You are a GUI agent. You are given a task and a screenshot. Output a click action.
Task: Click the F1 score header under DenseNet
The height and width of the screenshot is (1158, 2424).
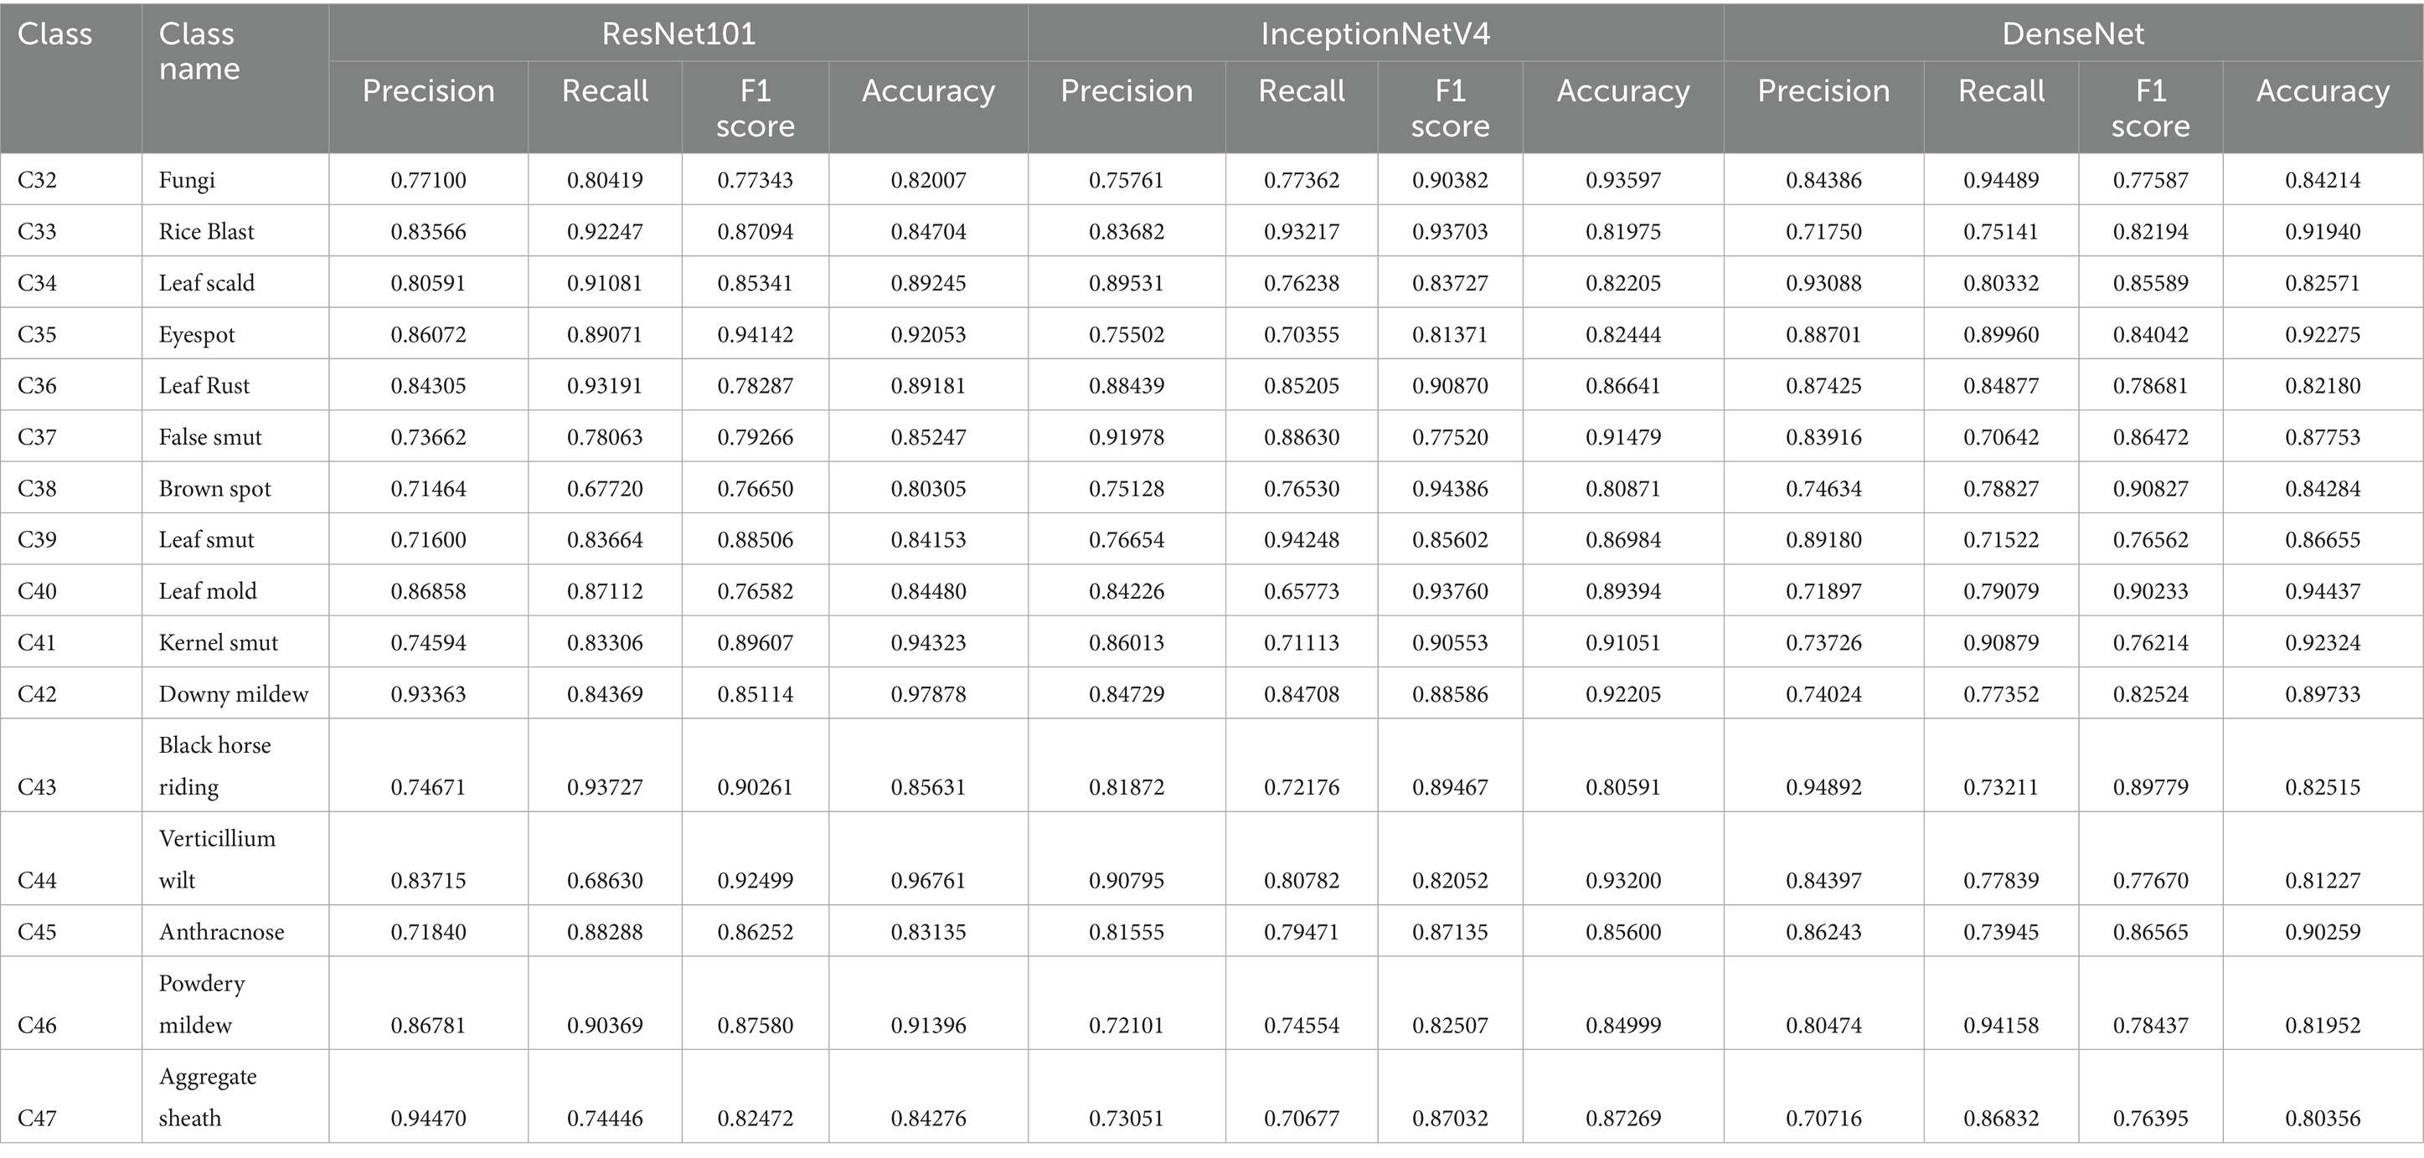tap(2150, 108)
